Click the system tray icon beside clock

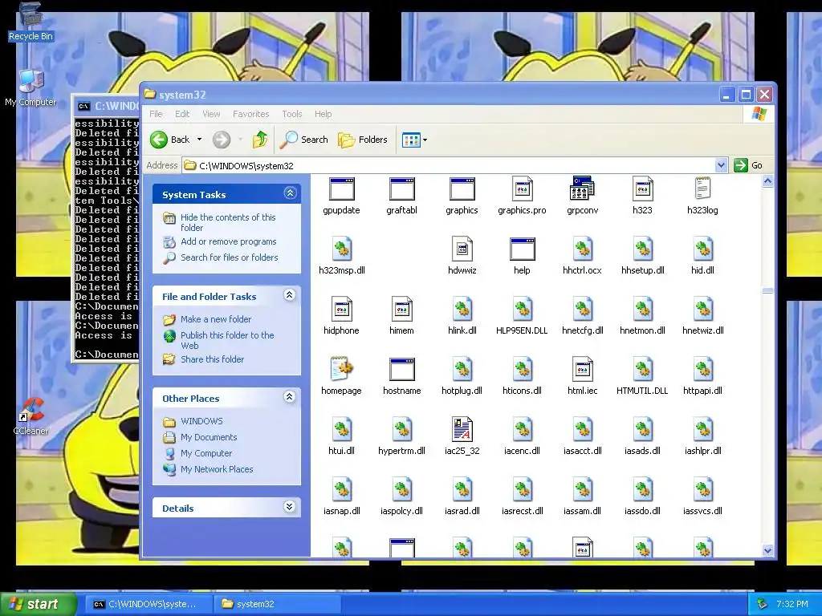coord(763,604)
